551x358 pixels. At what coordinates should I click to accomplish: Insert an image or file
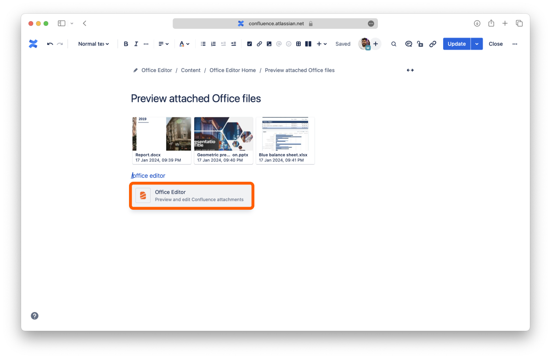click(x=269, y=44)
